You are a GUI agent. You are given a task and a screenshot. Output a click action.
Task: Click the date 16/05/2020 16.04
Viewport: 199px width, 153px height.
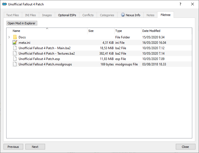click(x=154, y=43)
